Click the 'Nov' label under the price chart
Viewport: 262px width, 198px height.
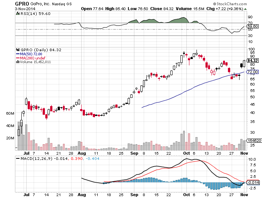(x=244, y=153)
